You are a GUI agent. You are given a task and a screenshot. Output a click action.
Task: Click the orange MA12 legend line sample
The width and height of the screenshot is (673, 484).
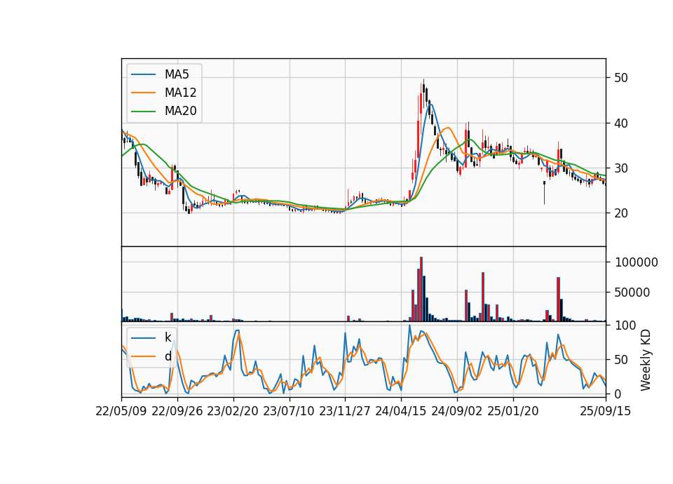pyautogui.click(x=143, y=93)
